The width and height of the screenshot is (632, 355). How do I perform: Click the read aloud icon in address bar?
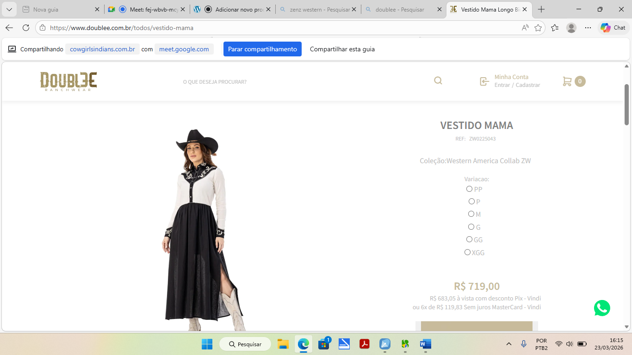tap(525, 28)
